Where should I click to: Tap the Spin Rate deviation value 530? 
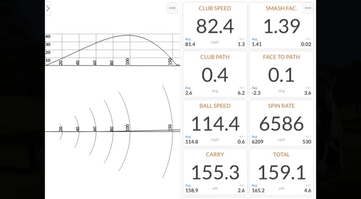307,142
